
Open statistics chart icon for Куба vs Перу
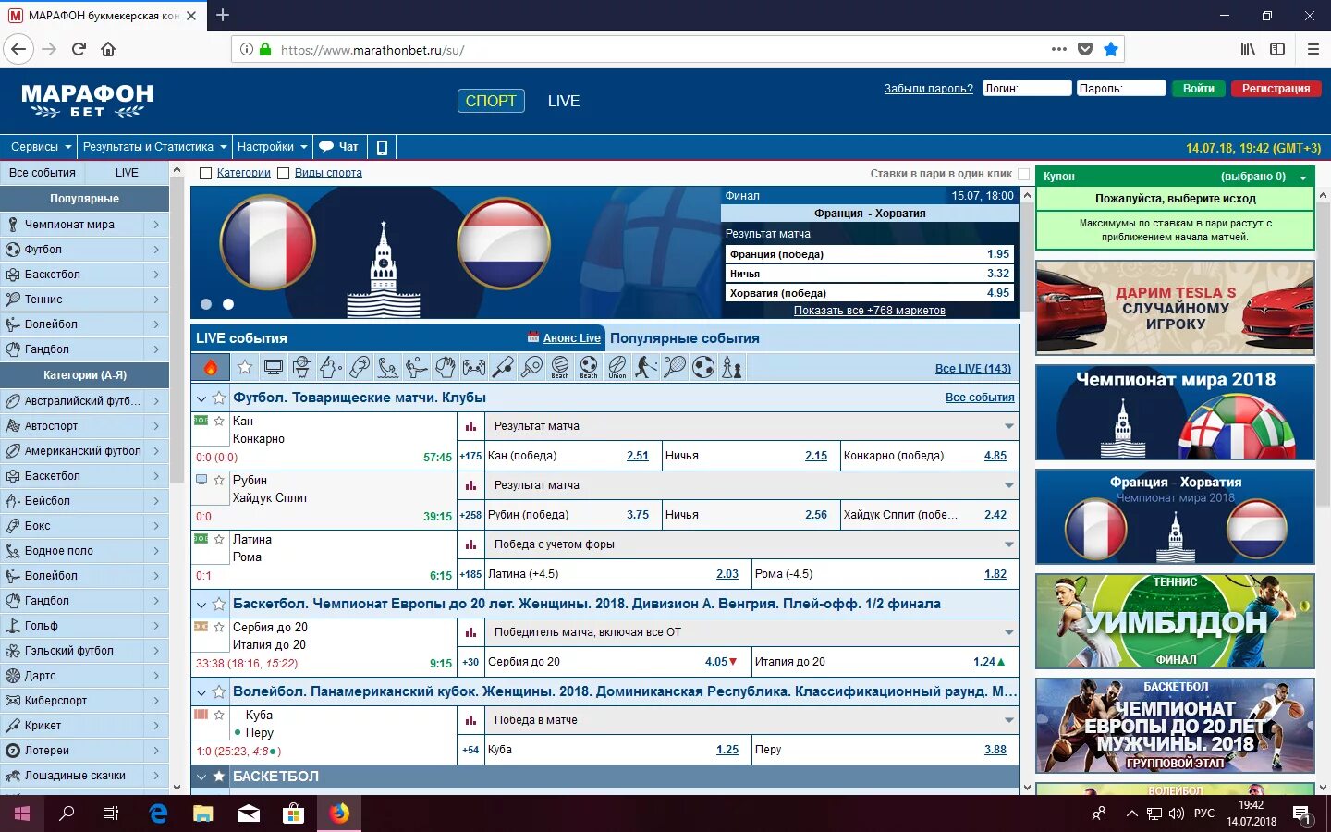(x=470, y=720)
